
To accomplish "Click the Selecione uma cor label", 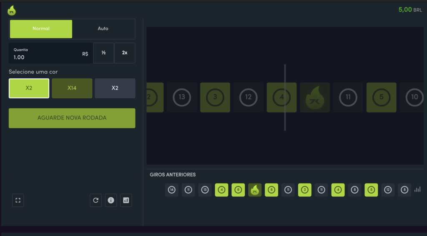I will point(33,72).
